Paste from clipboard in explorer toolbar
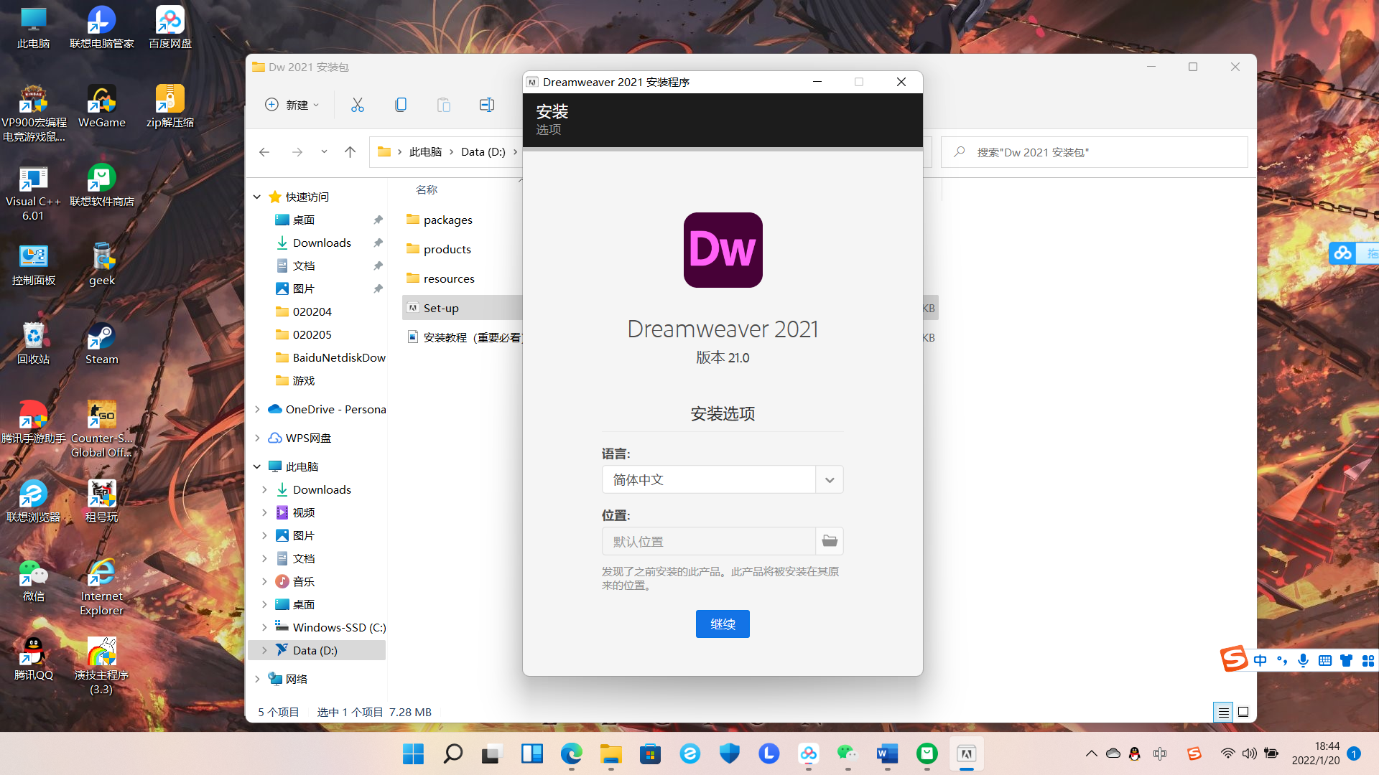Image resolution: width=1379 pixels, height=775 pixels. click(x=443, y=105)
